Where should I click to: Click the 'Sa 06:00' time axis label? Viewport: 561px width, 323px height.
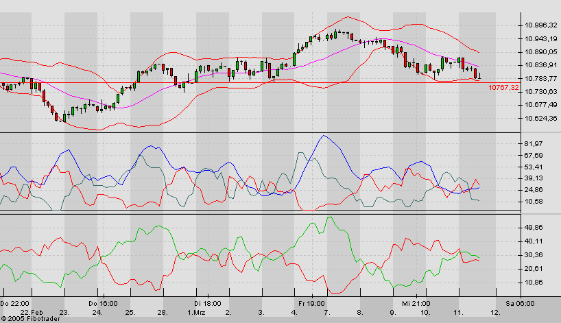tap(519, 303)
